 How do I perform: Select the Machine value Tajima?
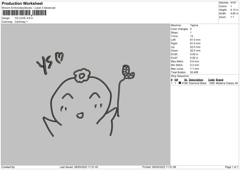coord(194,25)
